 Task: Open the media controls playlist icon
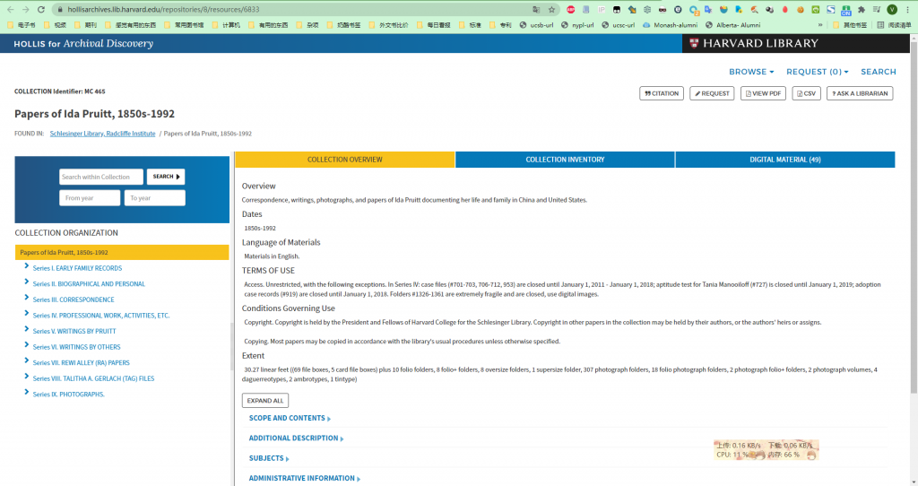coord(877,9)
